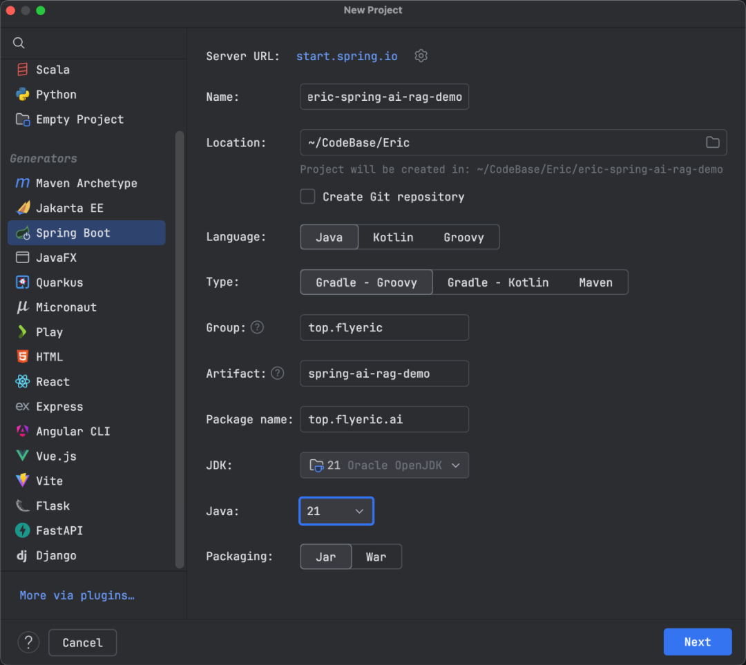Click the Package name text field
The image size is (746, 665).
(x=384, y=419)
